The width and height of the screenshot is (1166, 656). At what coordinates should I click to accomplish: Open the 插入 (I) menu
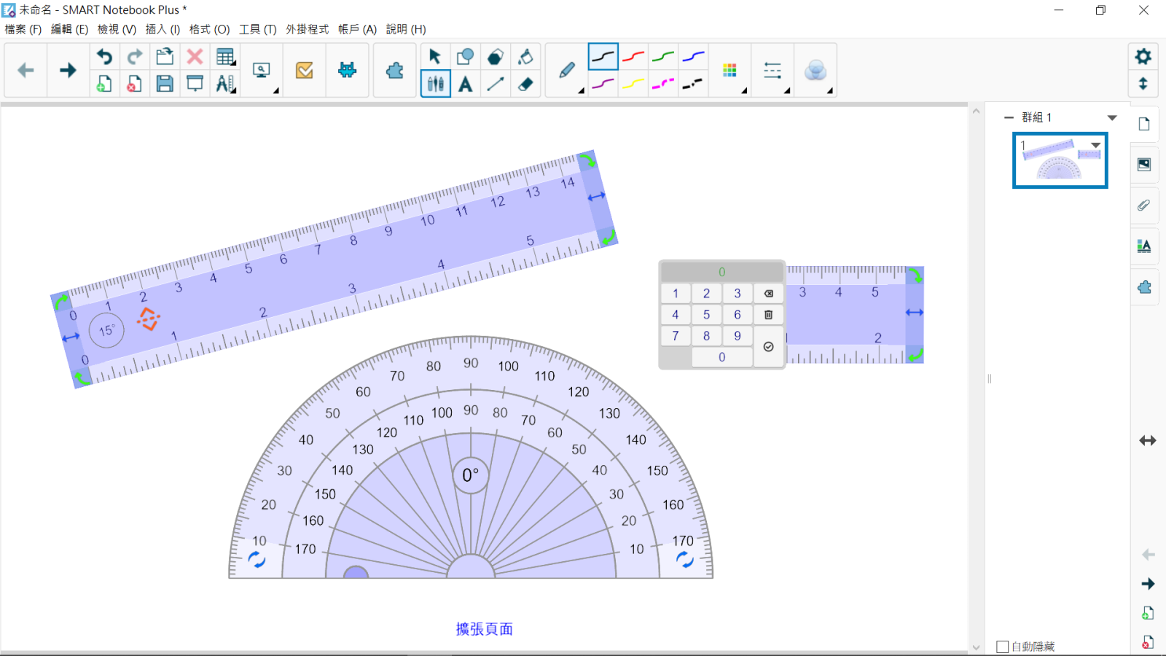coord(163,29)
